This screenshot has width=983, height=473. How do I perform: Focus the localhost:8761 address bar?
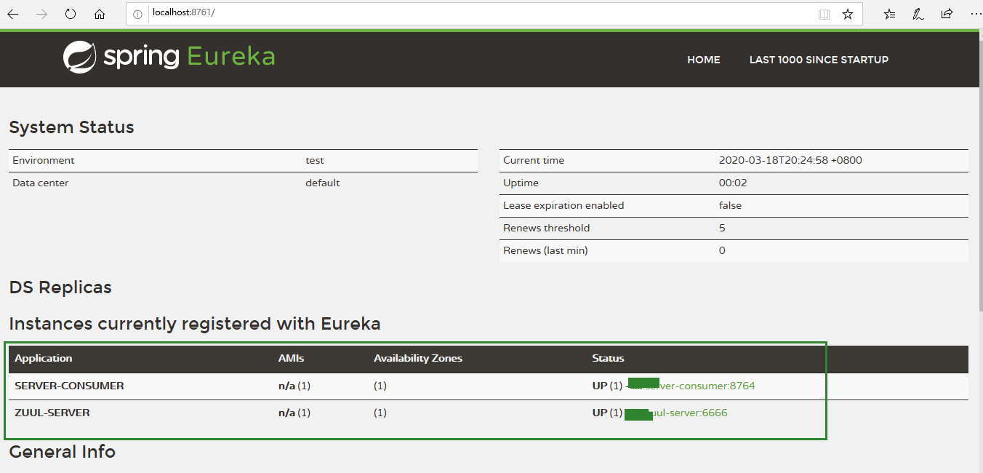[480, 13]
